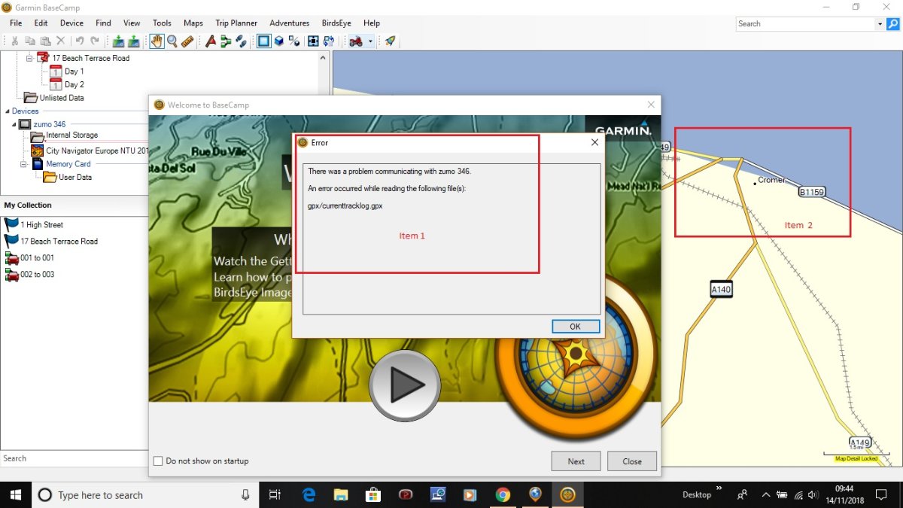
Task: Select the New Waypoint flag tool
Action: [x=211, y=41]
